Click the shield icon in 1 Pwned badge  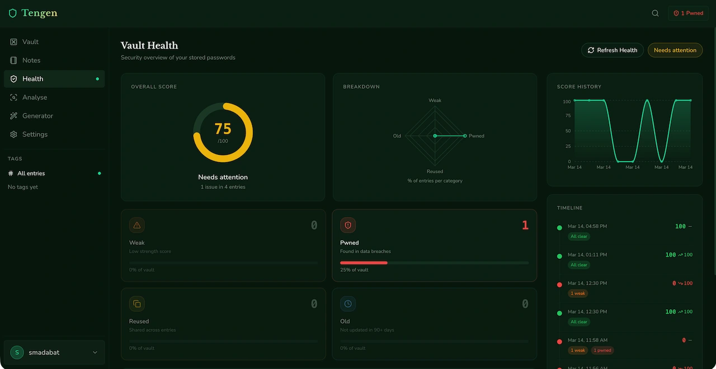pyautogui.click(x=676, y=13)
